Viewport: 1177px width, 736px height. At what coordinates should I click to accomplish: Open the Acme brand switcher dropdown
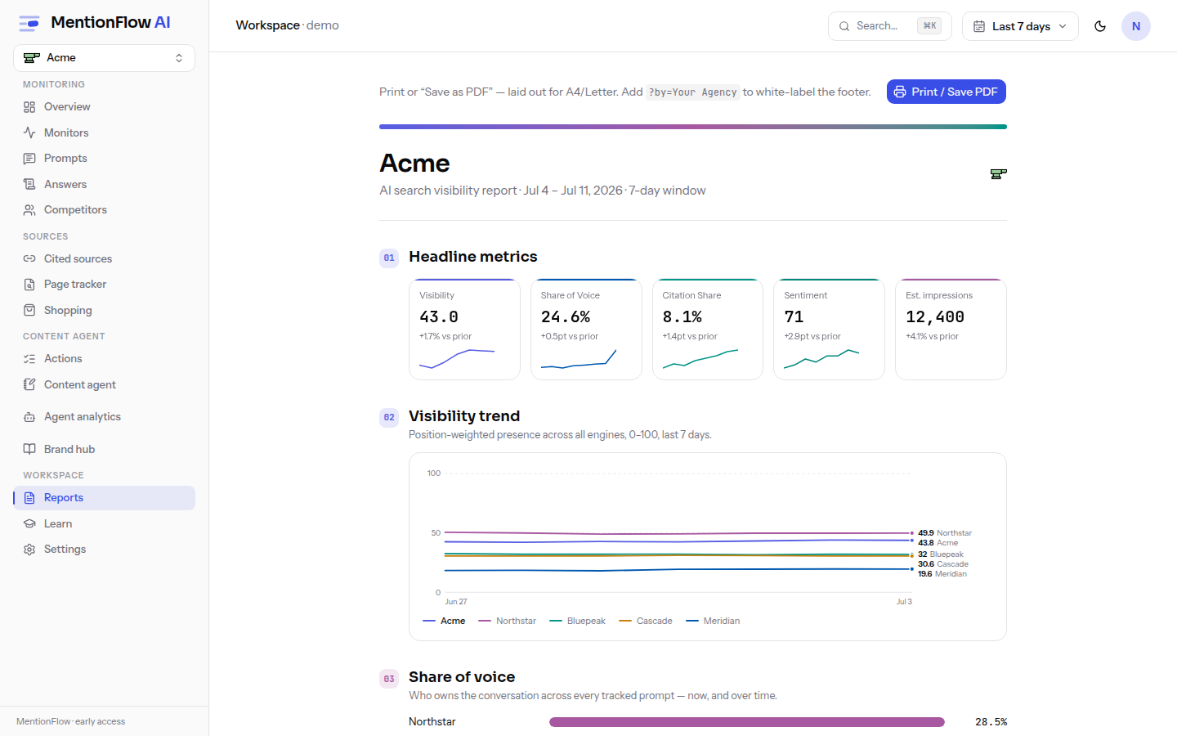104,58
